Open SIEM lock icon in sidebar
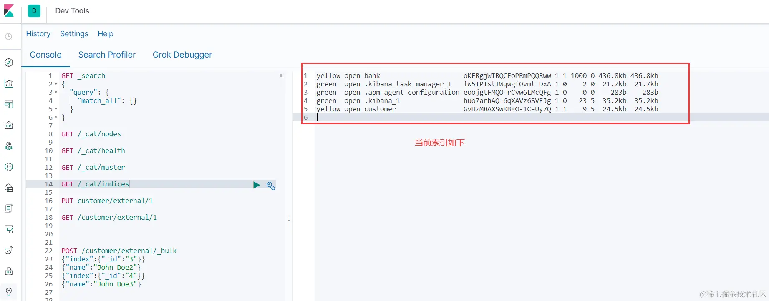 point(9,271)
